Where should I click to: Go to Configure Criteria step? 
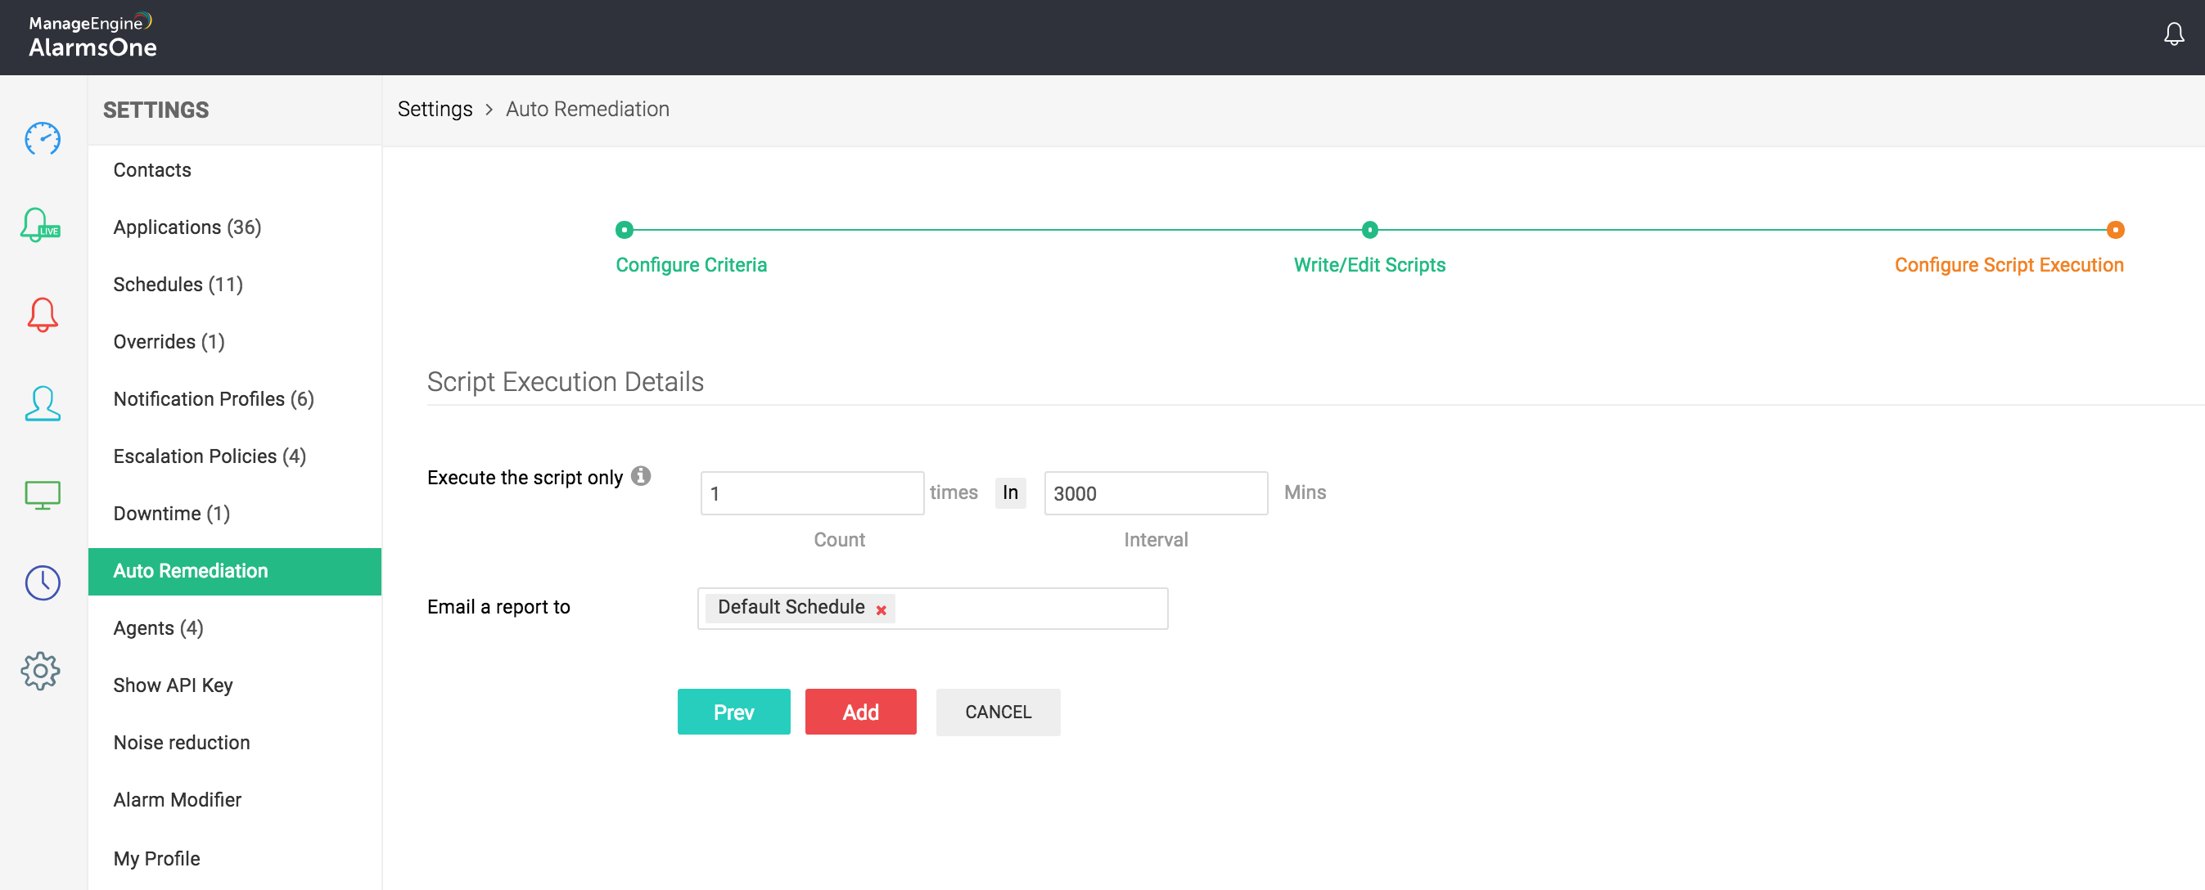(691, 265)
